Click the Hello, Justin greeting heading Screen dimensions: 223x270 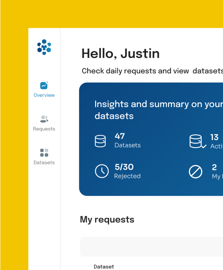point(120,54)
